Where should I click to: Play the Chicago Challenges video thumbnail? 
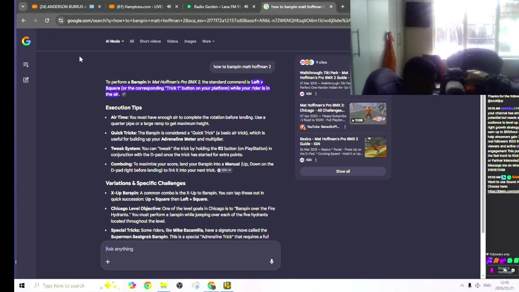point(368,113)
